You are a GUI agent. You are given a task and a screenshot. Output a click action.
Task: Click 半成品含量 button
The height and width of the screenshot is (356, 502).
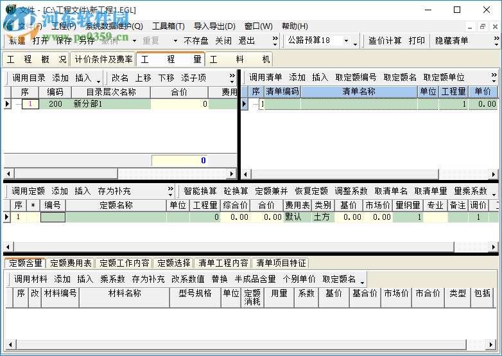[255, 279]
